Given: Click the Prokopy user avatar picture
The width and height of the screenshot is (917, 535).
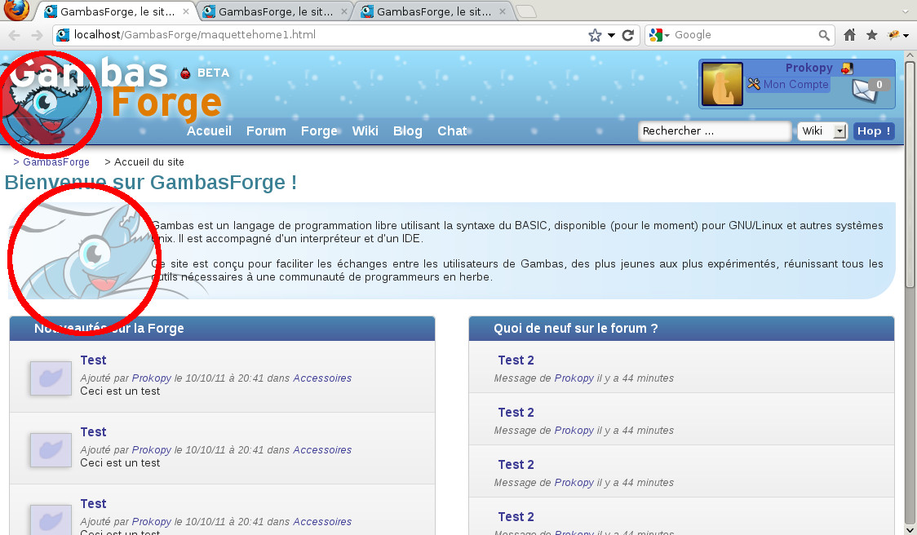Looking at the screenshot, I should [722, 84].
